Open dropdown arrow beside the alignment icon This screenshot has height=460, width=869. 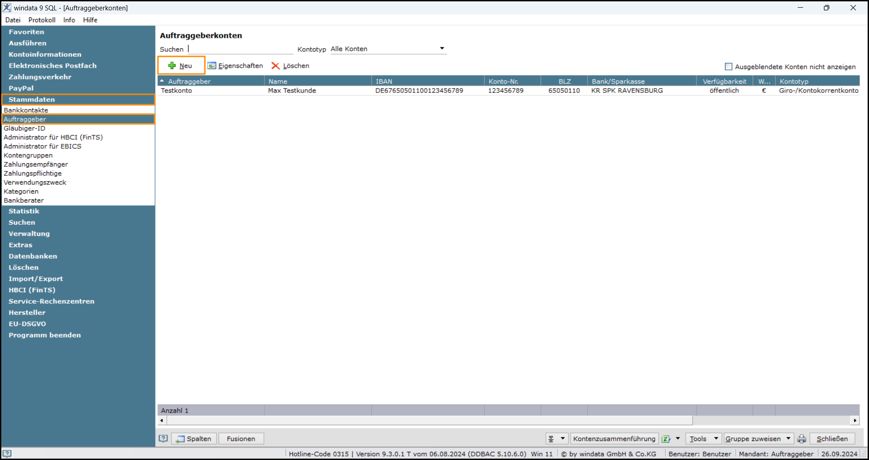pos(563,438)
